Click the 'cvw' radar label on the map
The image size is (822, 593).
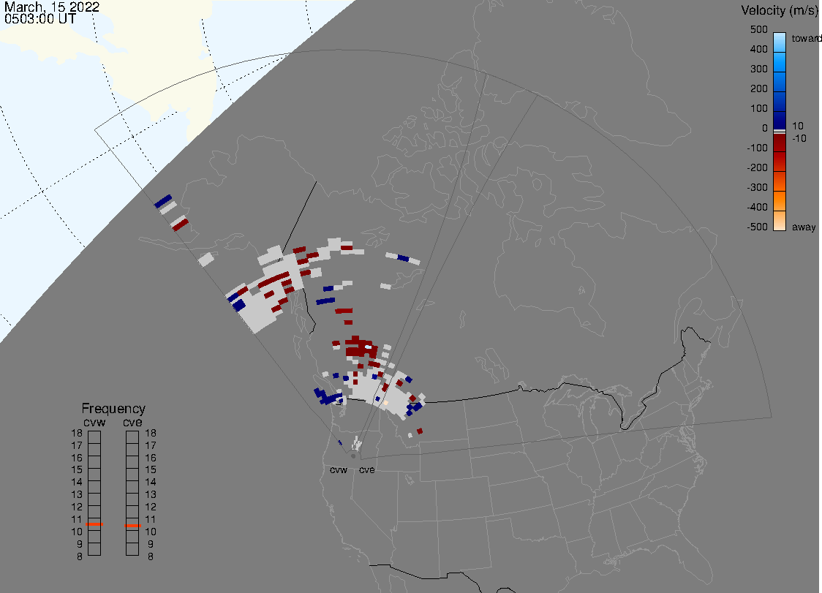[339, 469]
